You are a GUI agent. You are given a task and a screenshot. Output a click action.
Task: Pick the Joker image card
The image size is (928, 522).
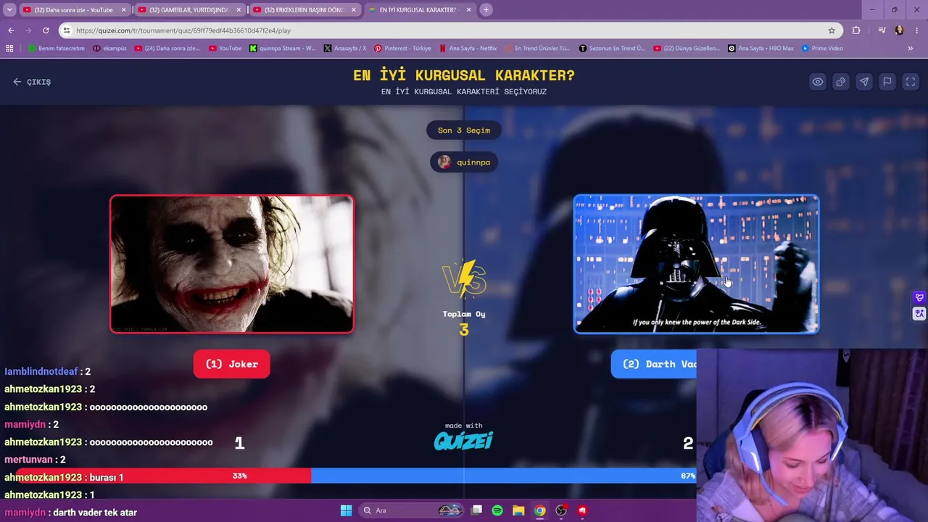232,264
